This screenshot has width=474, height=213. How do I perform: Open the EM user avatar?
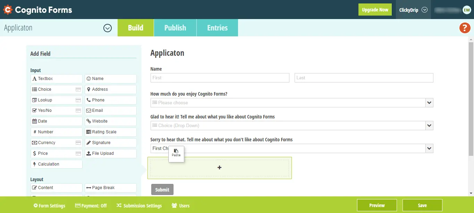pos(467,10)
